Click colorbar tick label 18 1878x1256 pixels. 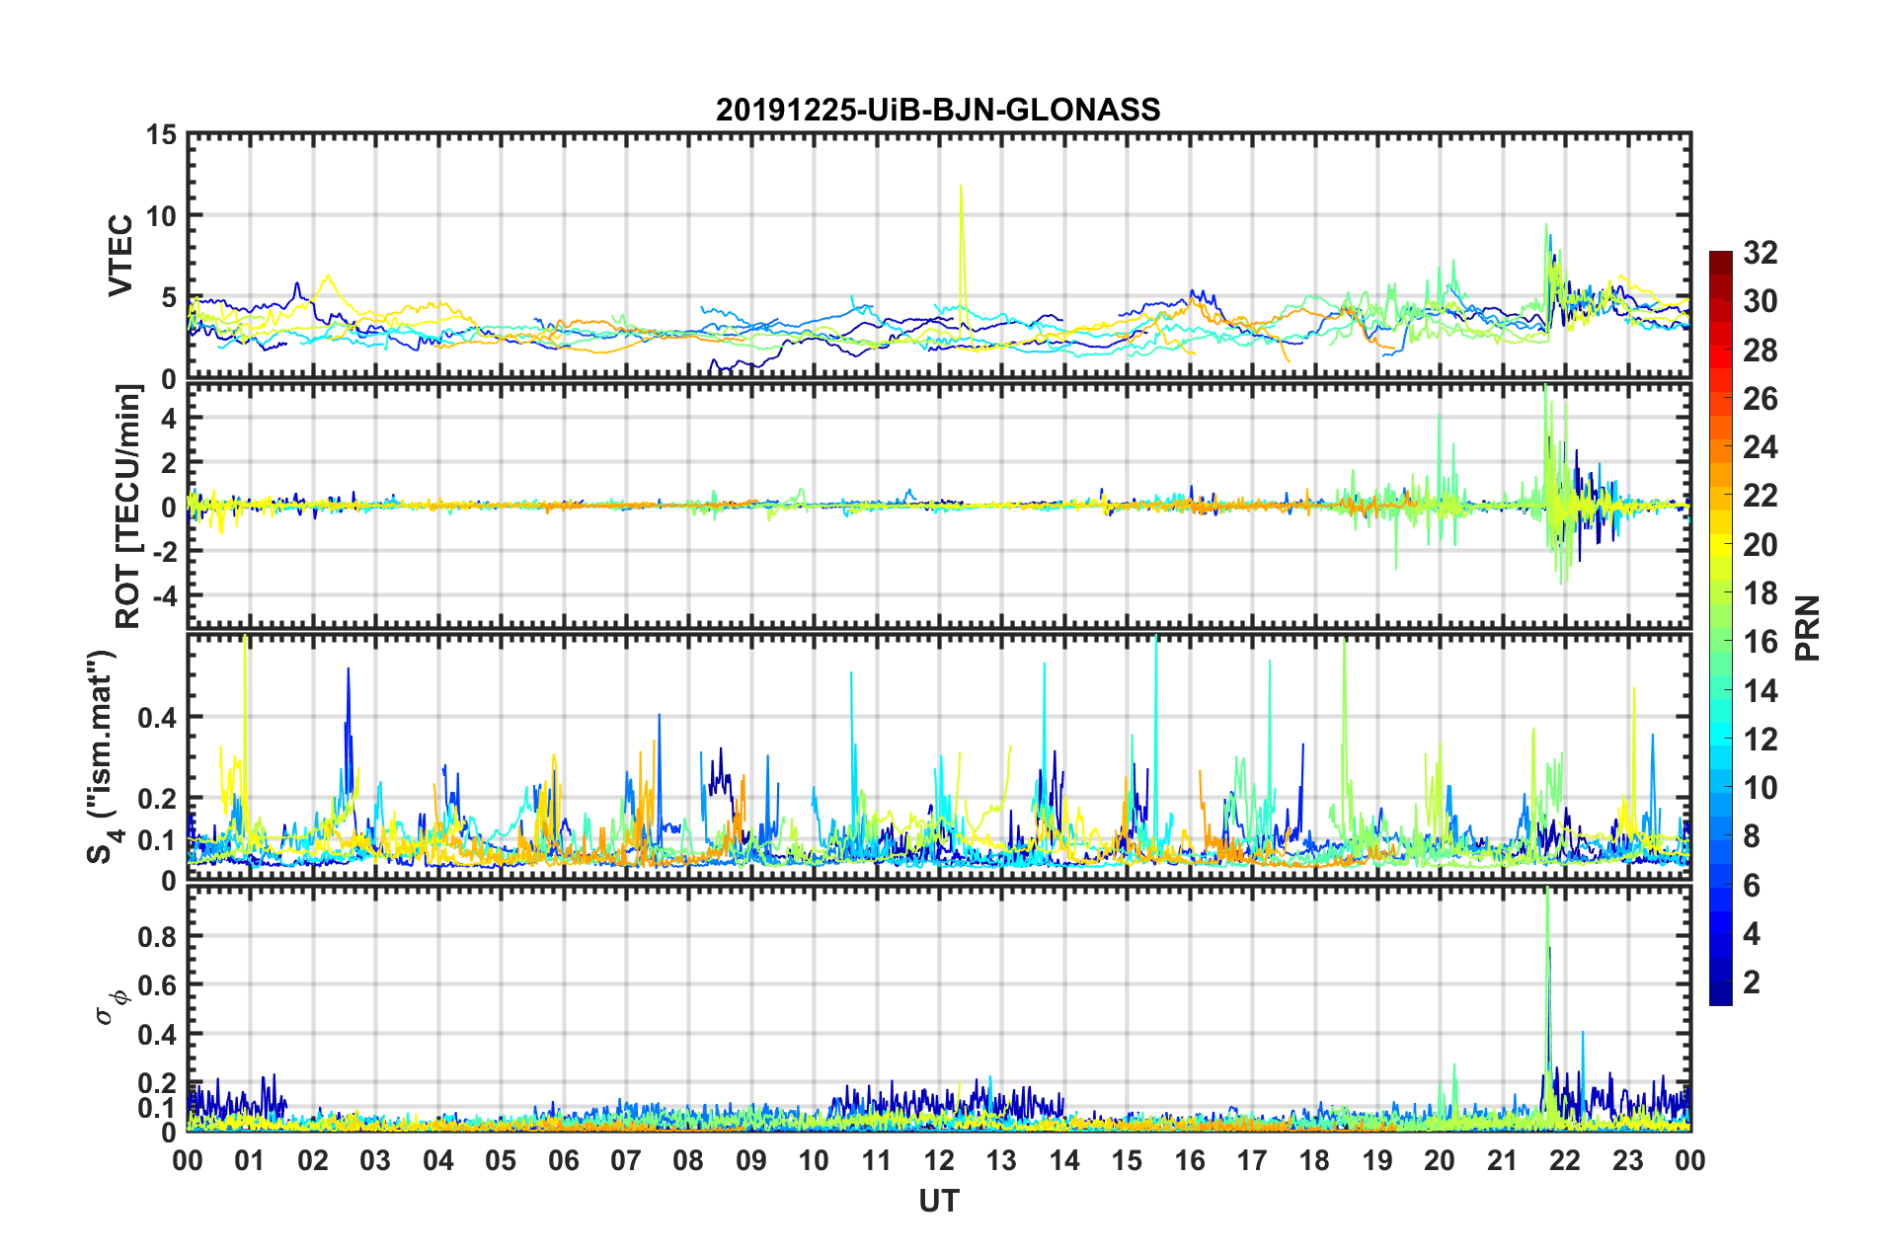click(1760, 593)
